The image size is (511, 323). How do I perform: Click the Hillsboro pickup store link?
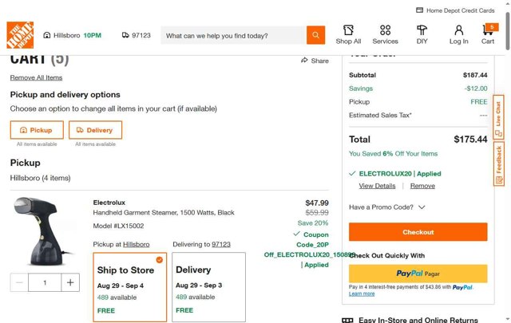click(x=137, y=244)
